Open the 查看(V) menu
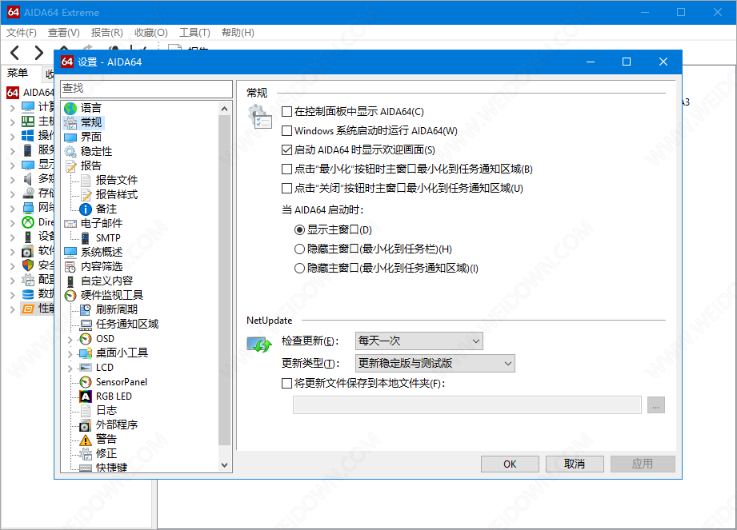 pyautogui.click(x=64, y=33)
